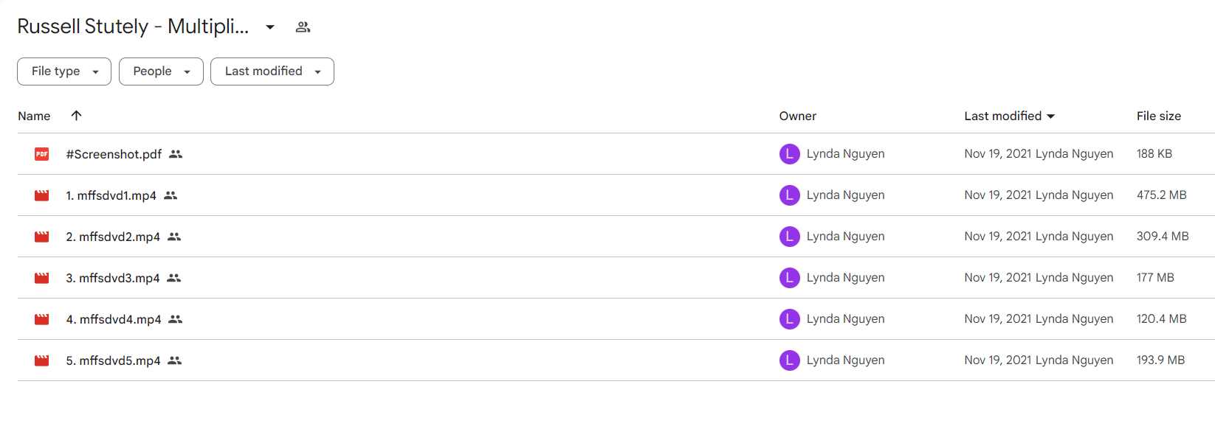The height and width of the screenshot is (429, 1215).
Task: Click the shared people icon beside 2. mffsdvd2.mp4
Action: (174, 237)
